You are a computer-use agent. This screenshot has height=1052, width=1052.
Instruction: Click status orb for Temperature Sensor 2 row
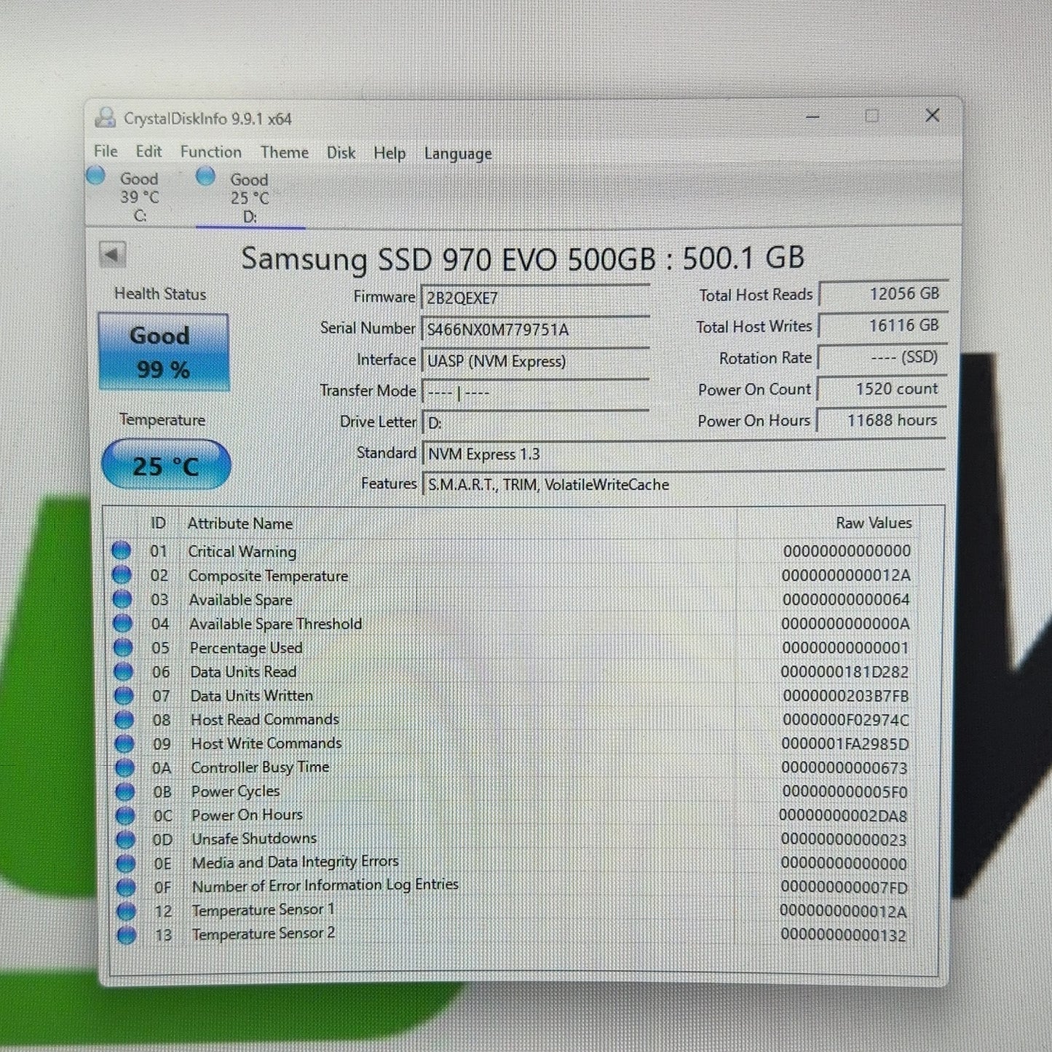(126, 934)
